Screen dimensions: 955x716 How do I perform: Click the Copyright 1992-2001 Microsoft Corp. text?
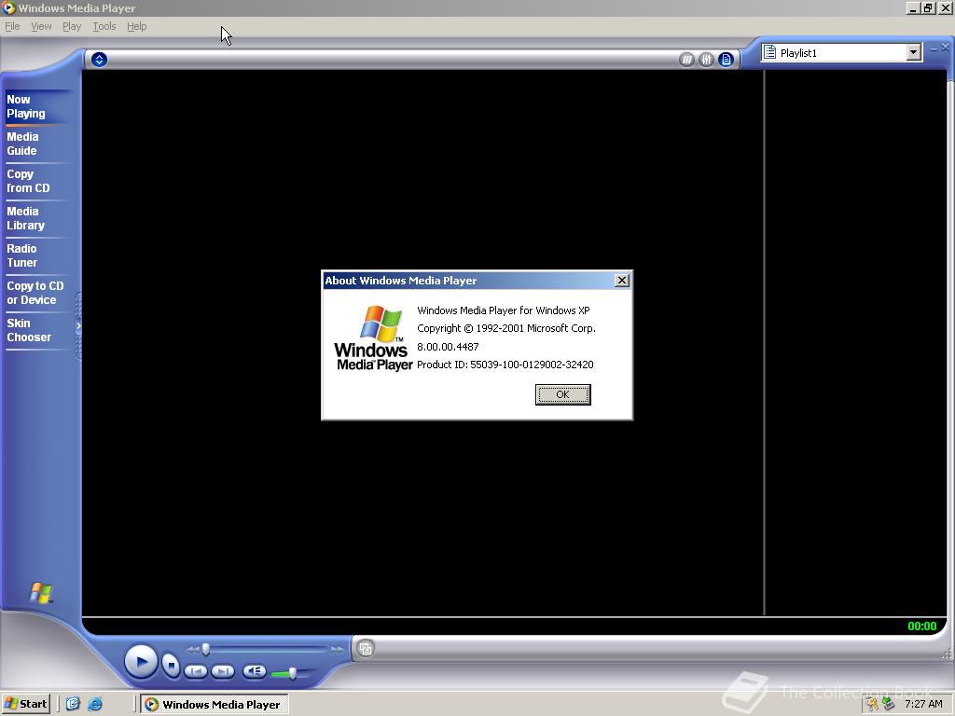tap(506, 328)
